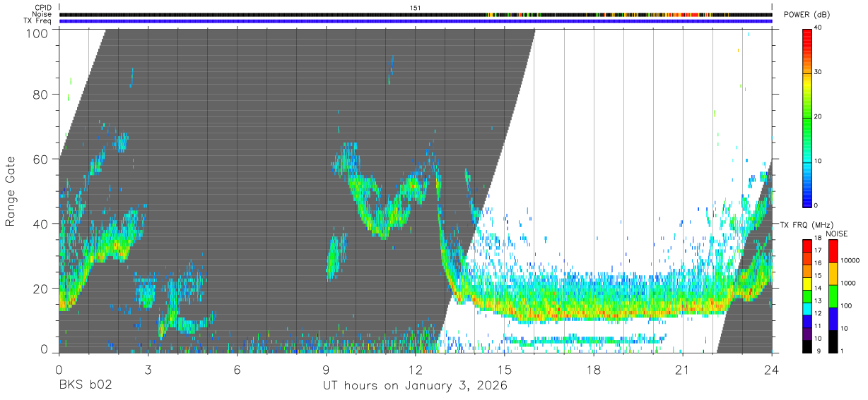This screenshot has width=868, height=400.
Task: Click the 18 tick on UT hours axis
Action: 594,369
